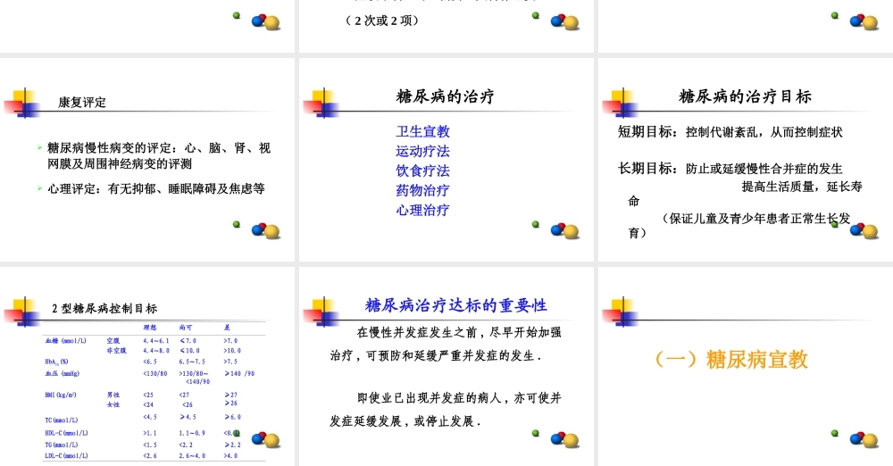Viewport: 893px width, 466px height.
Task: Click the 空腹 cell
Action: [x=113, y=341]
